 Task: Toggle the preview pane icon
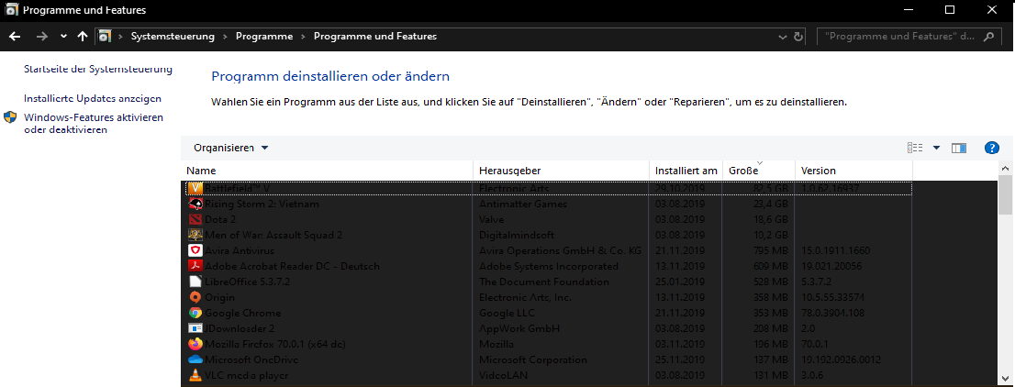959,149
